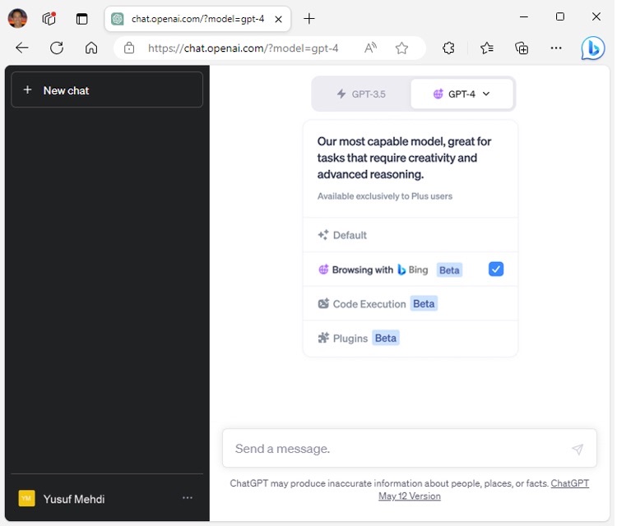
Task: Open browser extensions puzzle icon
Action: 448,48
